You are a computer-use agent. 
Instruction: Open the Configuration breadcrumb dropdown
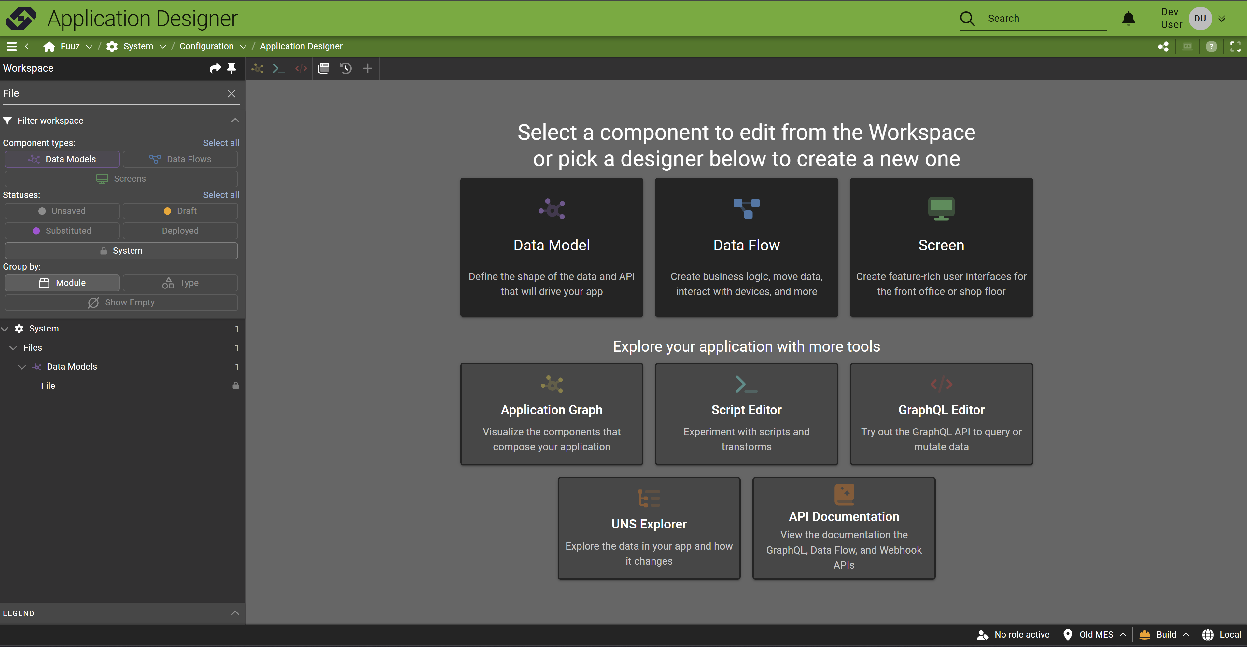(x=243, y=47)
